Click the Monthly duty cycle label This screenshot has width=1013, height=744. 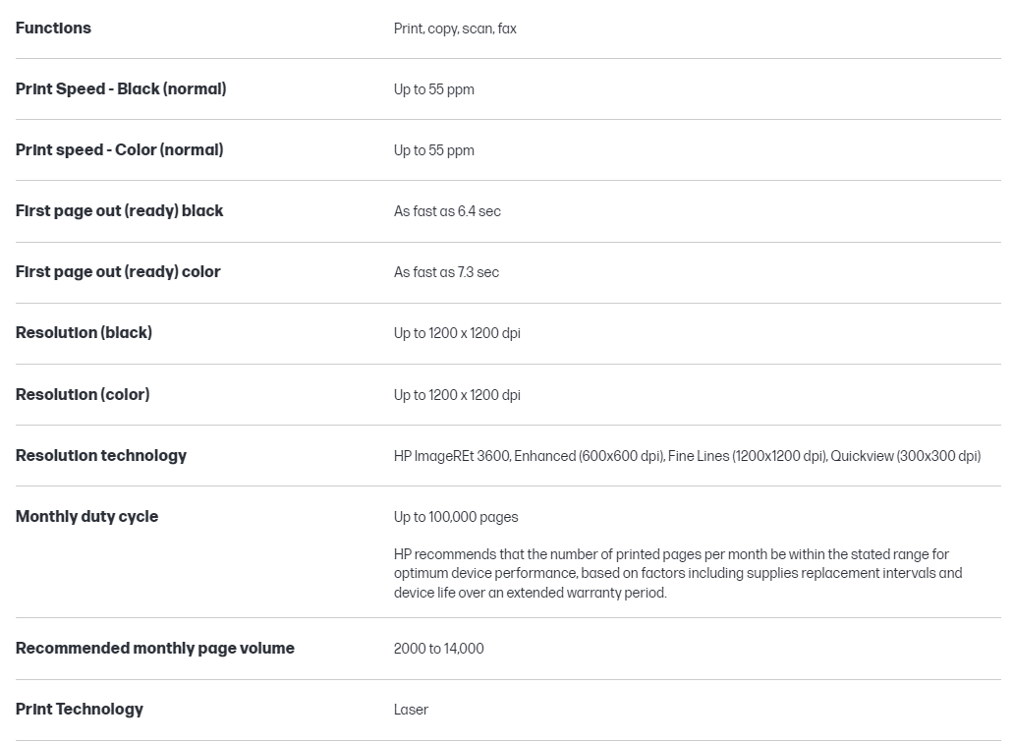(x=86, y=517)
